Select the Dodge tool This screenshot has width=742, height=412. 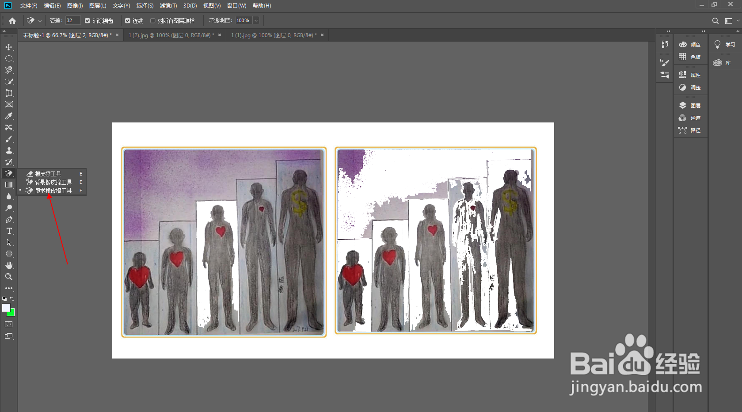pos(9,208)
